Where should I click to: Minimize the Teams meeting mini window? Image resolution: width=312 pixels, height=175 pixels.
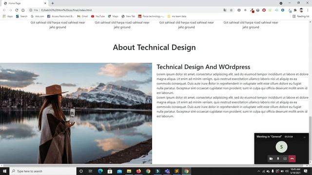304,137
